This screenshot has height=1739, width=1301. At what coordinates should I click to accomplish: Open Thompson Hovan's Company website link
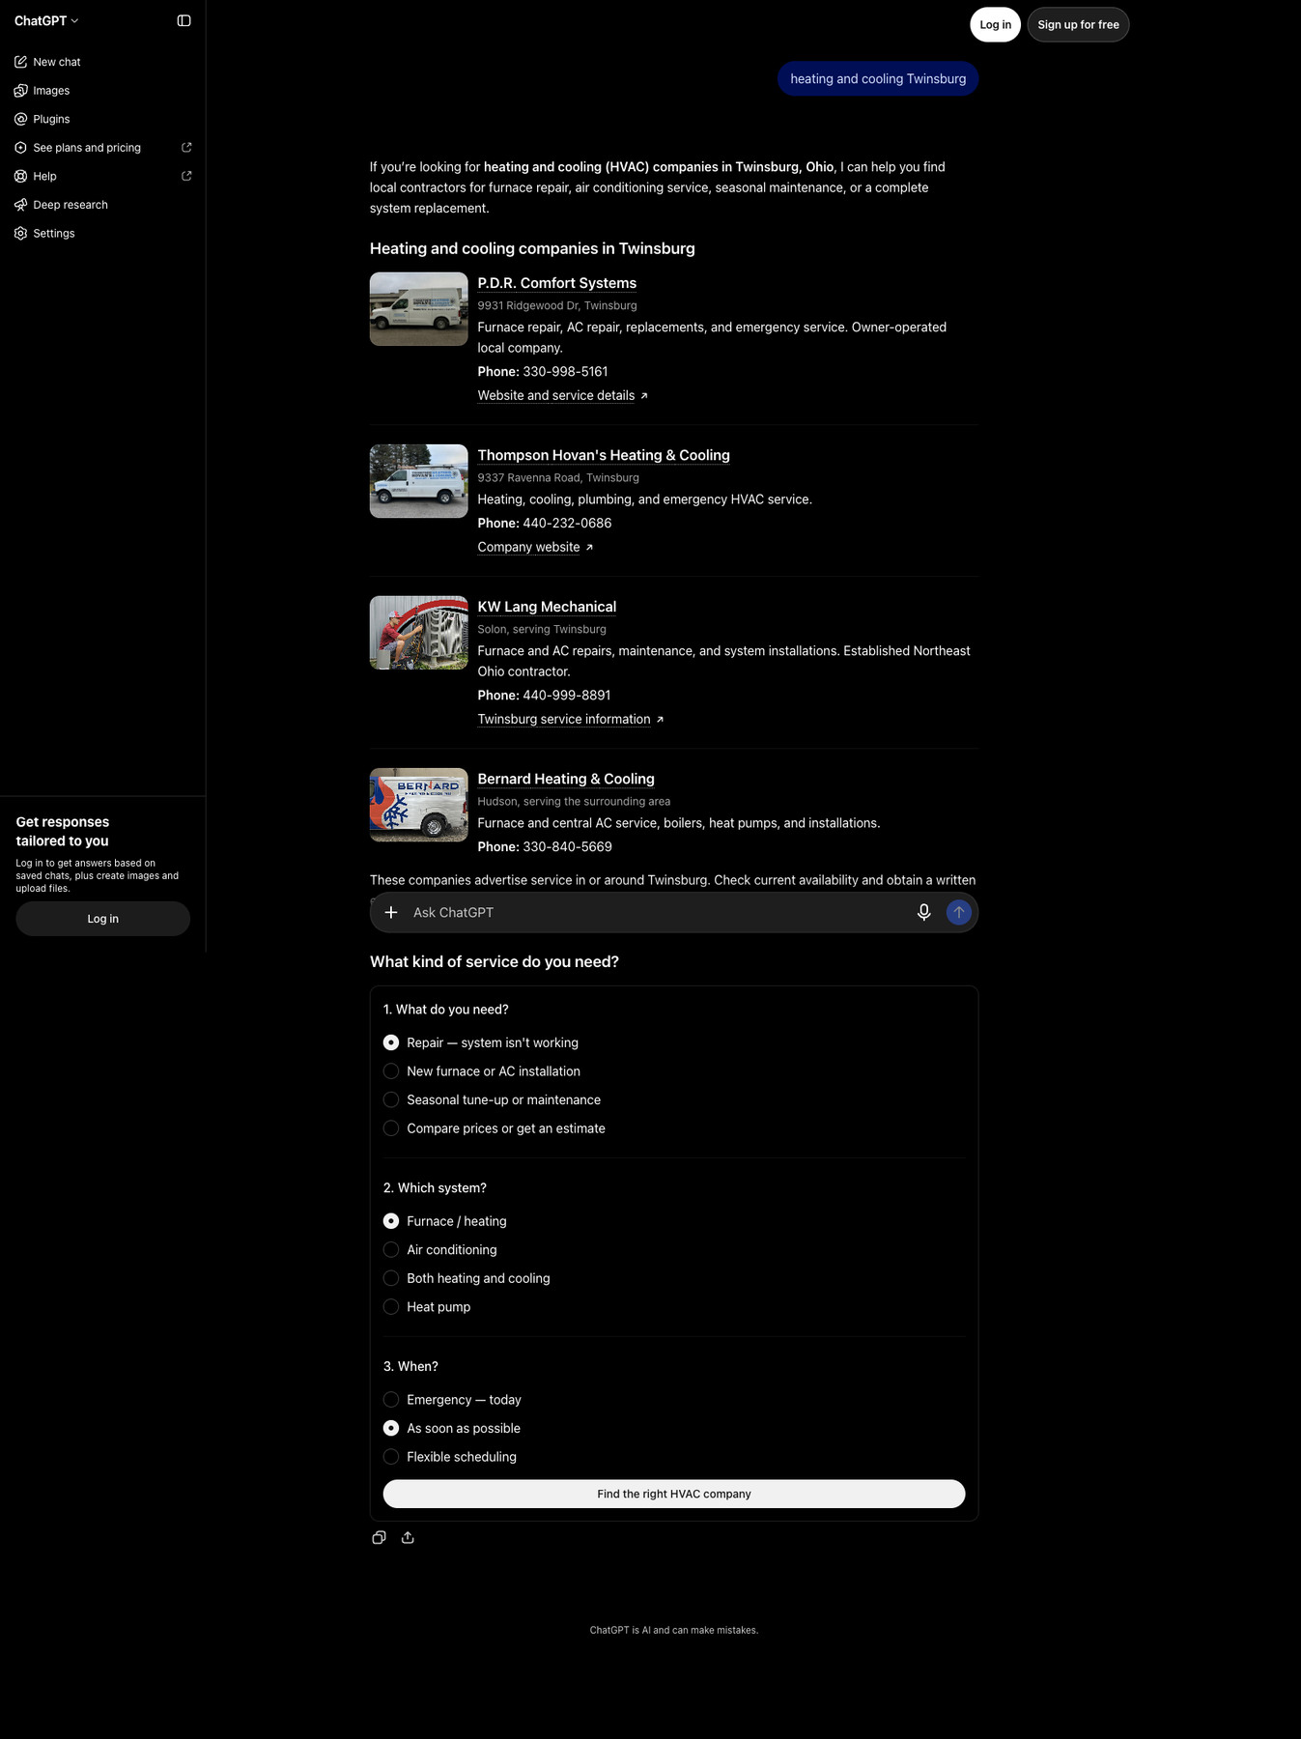(x=535, y=547)
